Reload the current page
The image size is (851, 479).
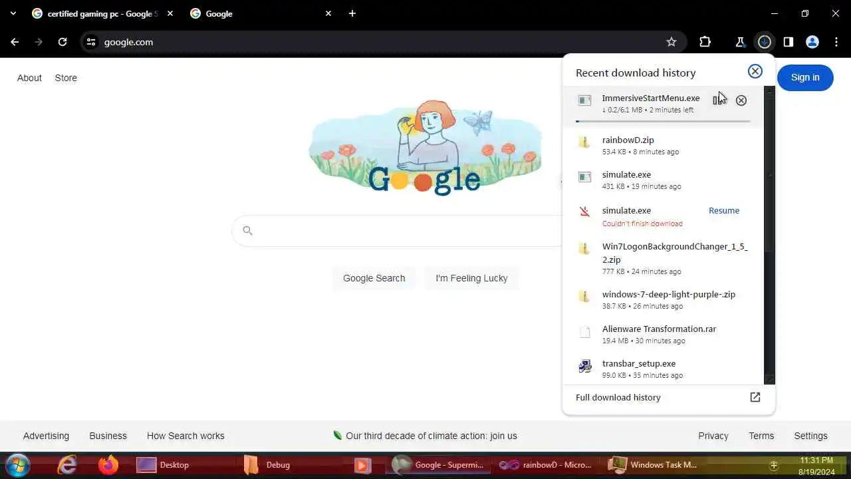coord(62,42)
